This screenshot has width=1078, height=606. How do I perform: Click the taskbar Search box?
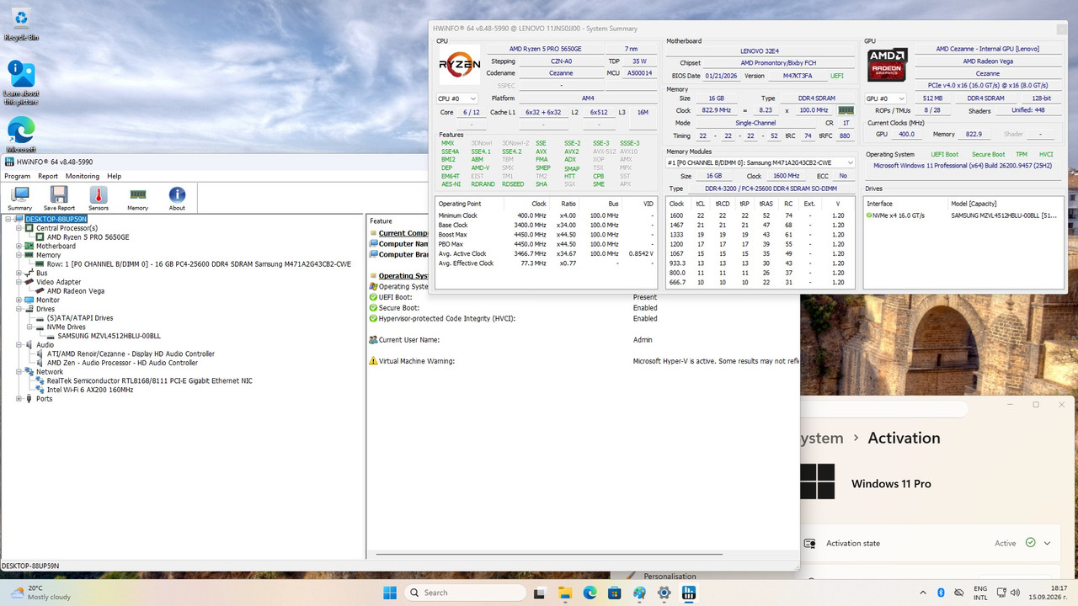[466, 593]
